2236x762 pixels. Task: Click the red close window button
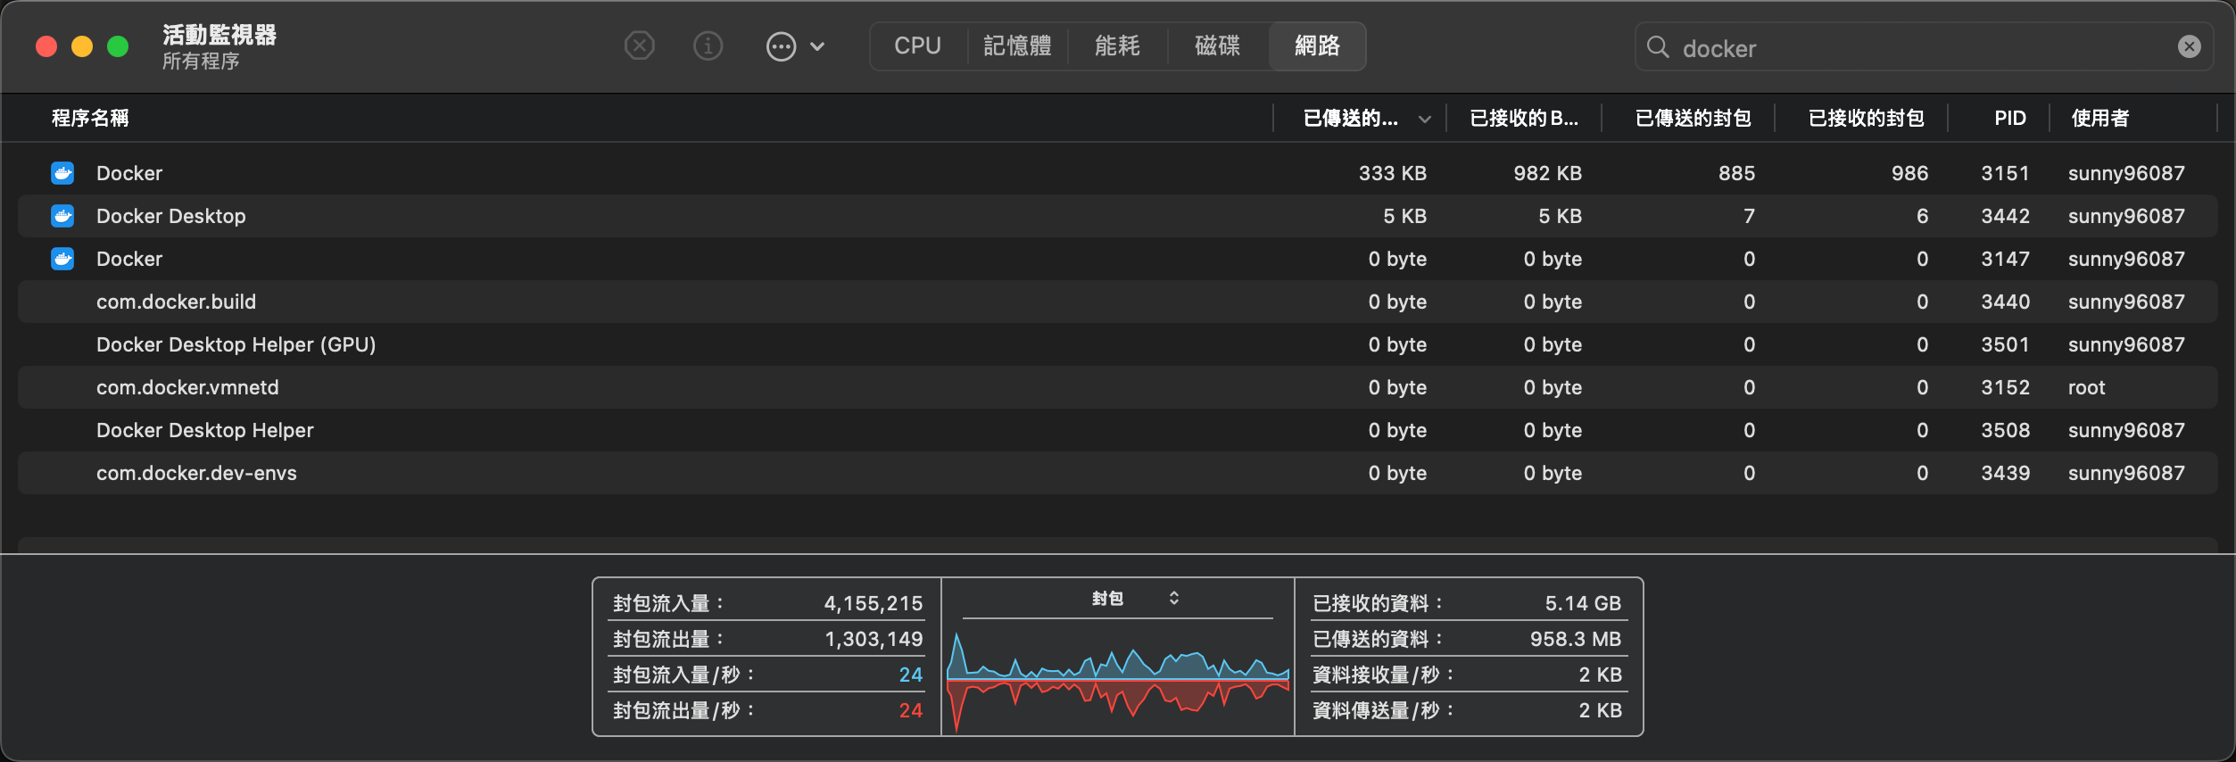46,46
